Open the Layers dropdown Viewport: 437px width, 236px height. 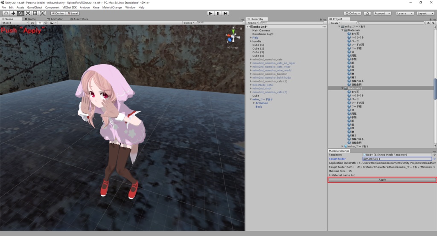(405, 13)
